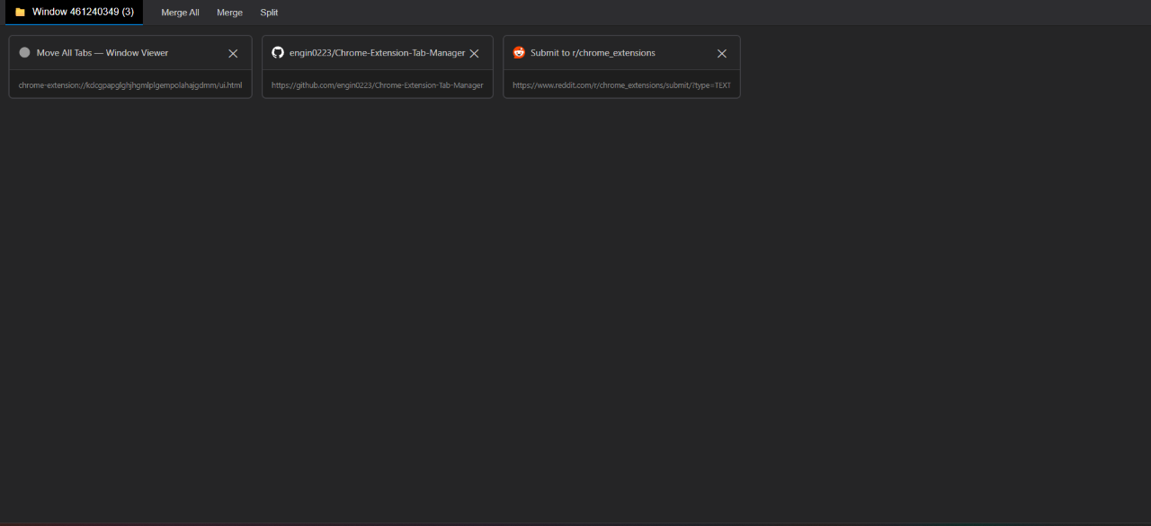Open the Move All Tabs — Window Viewer card
Screen dimensions: 1151x526
tap(102, 52)
